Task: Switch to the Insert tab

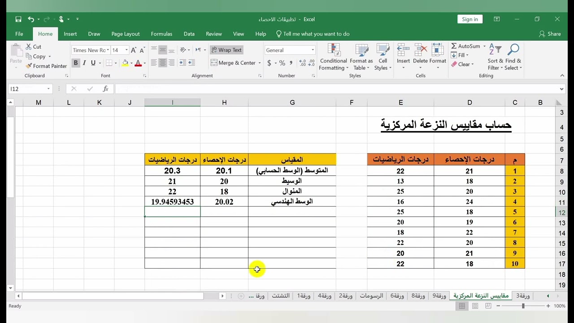Action: click(x=70, y=34)
